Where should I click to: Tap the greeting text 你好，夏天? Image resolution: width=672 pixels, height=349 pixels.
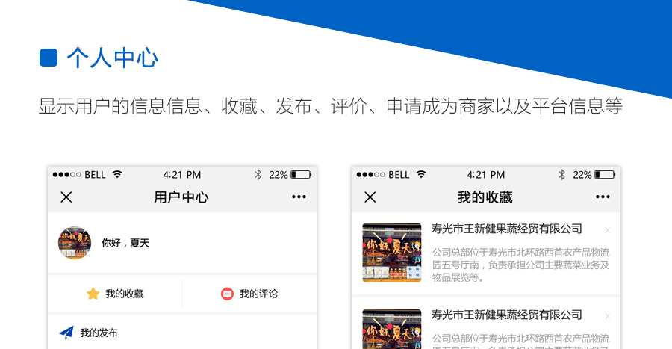tap(125, 243)
